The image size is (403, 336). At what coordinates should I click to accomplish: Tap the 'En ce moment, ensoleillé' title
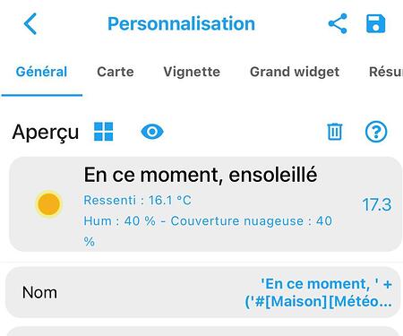(201, 175)
